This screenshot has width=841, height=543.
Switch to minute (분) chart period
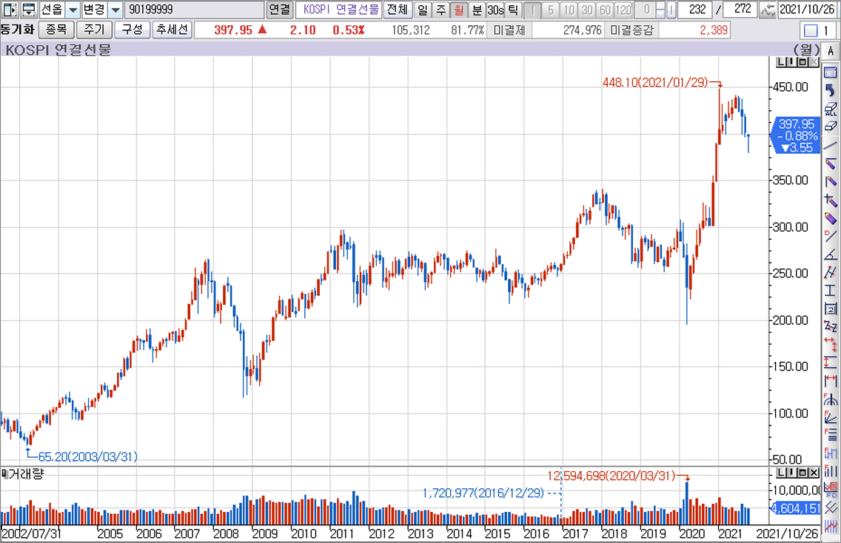pyautogui.click(x=477, y=9)
